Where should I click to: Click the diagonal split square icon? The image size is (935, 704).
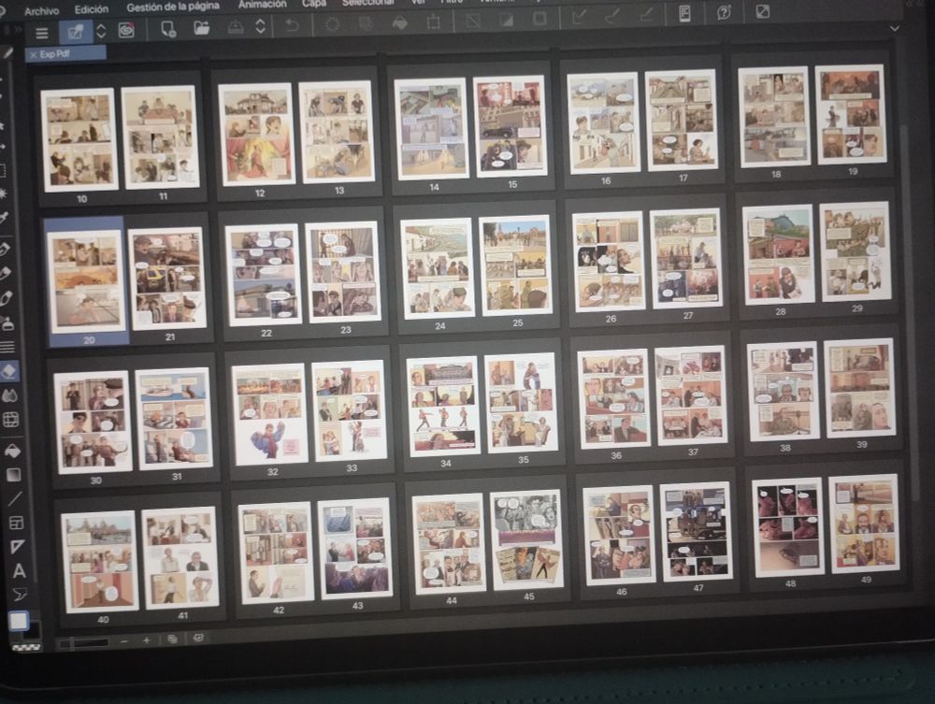[762, 11]
